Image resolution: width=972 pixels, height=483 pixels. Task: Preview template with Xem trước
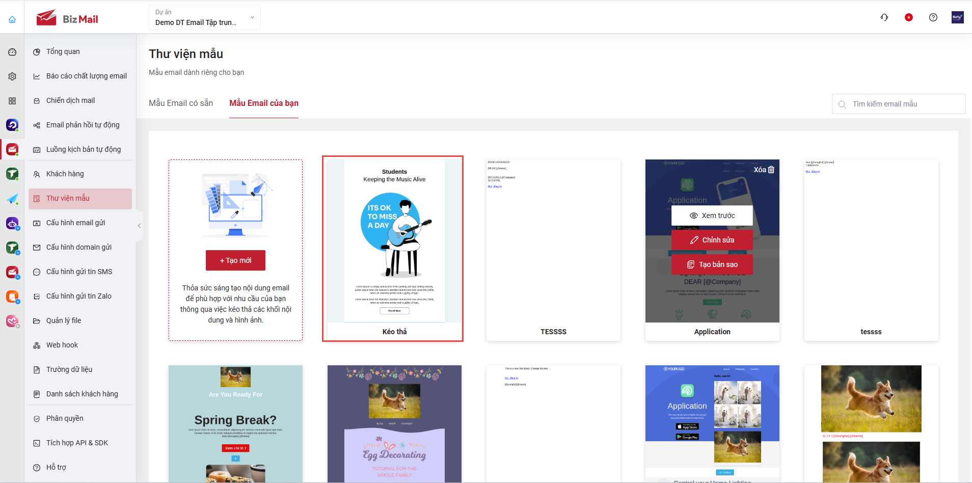click(x=712, y=216)
